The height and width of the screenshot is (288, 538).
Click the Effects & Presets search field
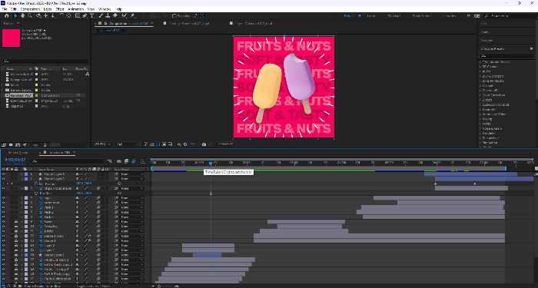click(x=506, y=55)
